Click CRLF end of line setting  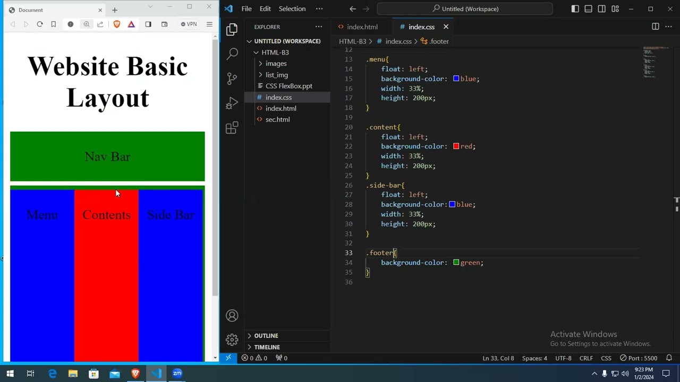[x=586, y=358]
